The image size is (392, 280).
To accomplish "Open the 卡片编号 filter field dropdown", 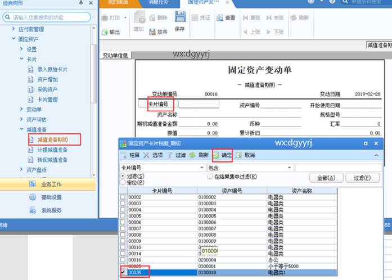I will 202,168.
